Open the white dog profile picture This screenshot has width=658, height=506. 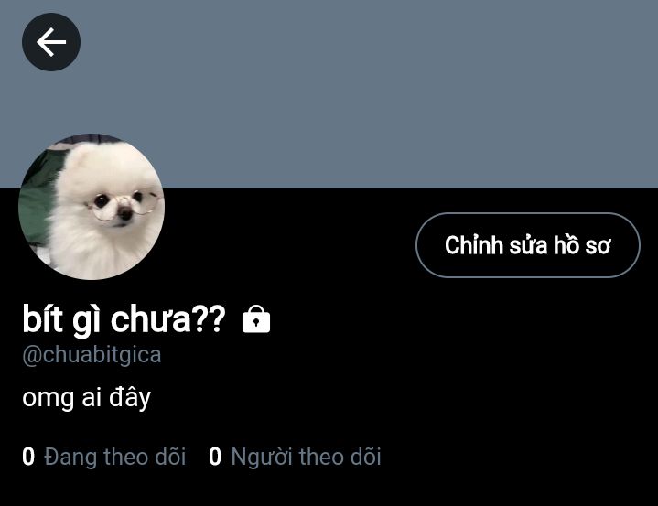[x=92, y=207]
